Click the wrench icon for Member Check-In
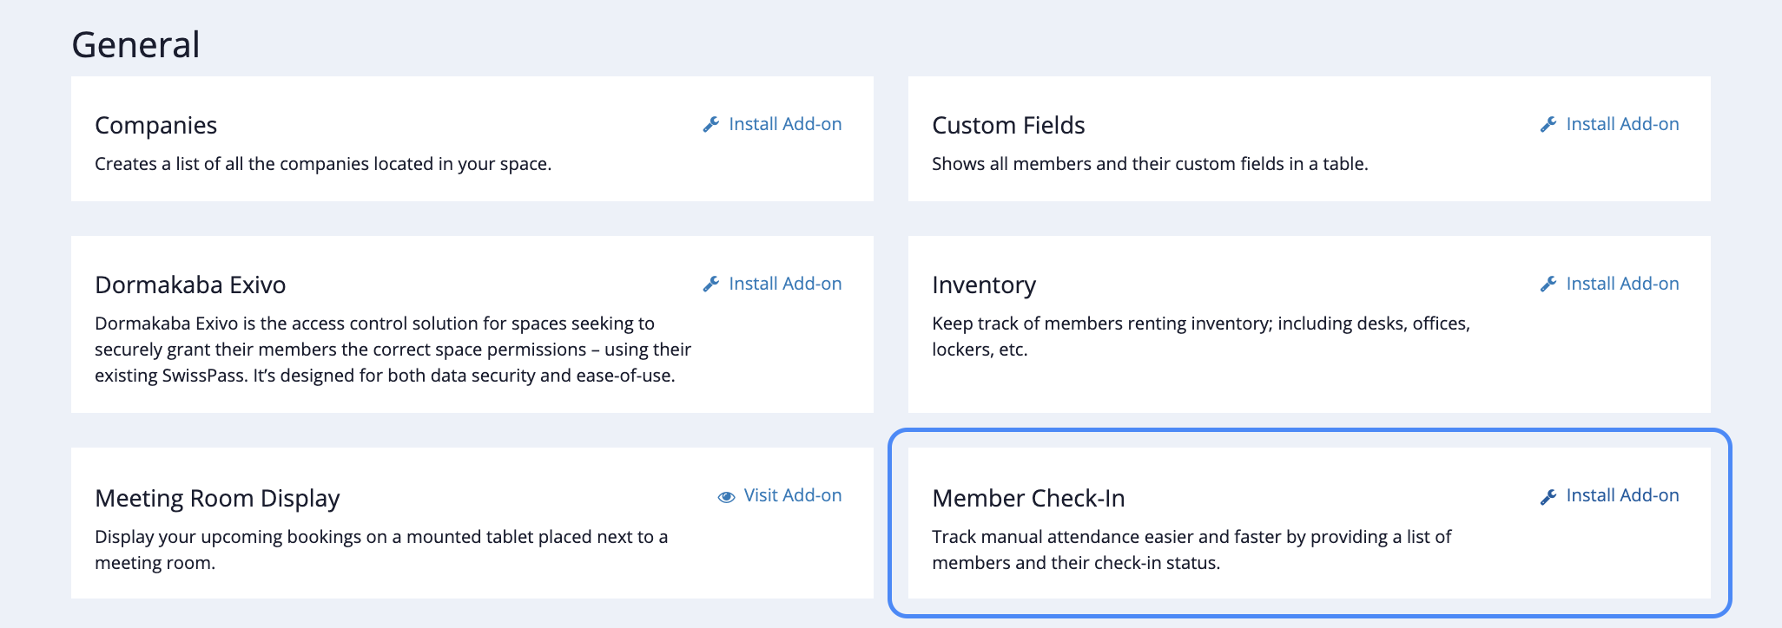Viewport: 1782px width, 628px height. [1548, 496]
